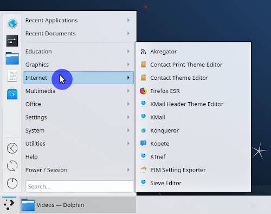Open the Education category

(x=79, y=52)
